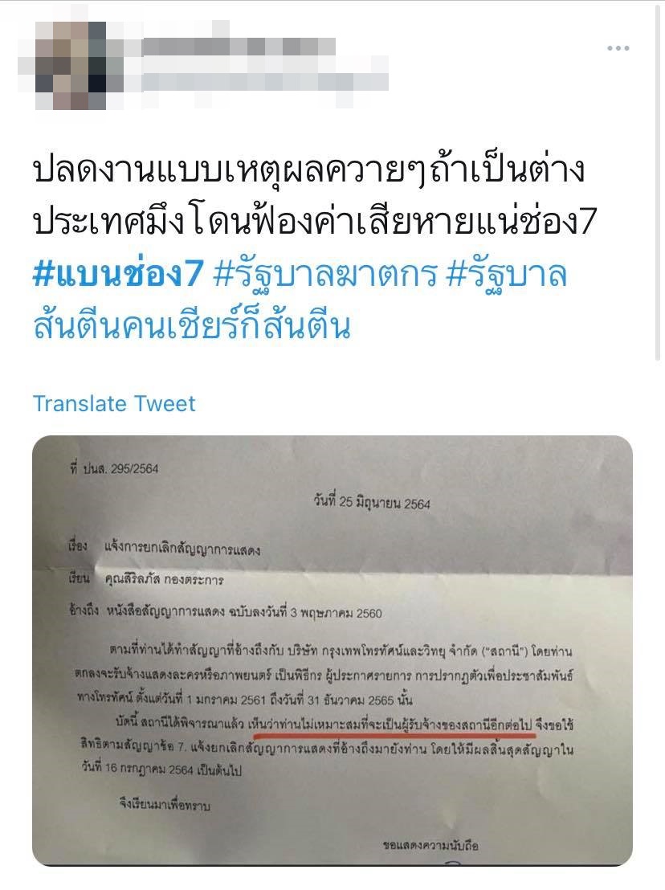The width and height of the screenshot is (665, 890).
Task: Open the tweet's three-dot more options
Action: click(618, 48)
